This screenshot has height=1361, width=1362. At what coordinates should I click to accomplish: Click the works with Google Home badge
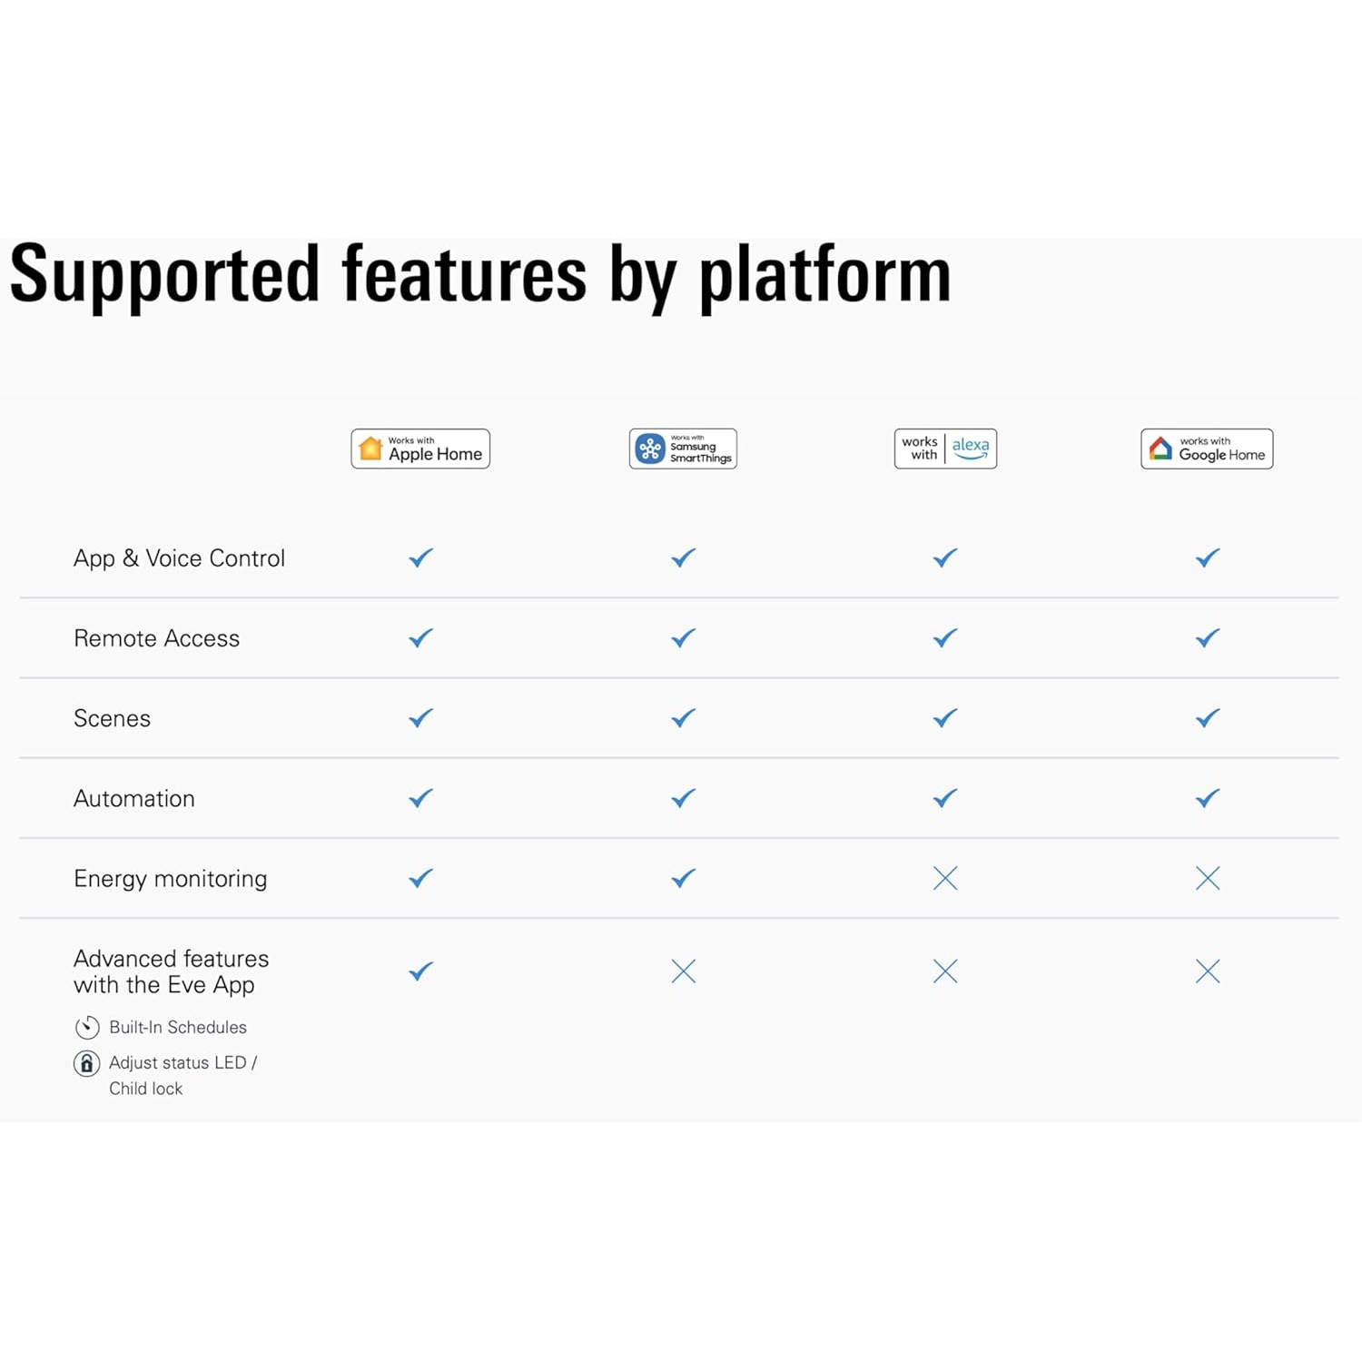[x=1207, y=449]
